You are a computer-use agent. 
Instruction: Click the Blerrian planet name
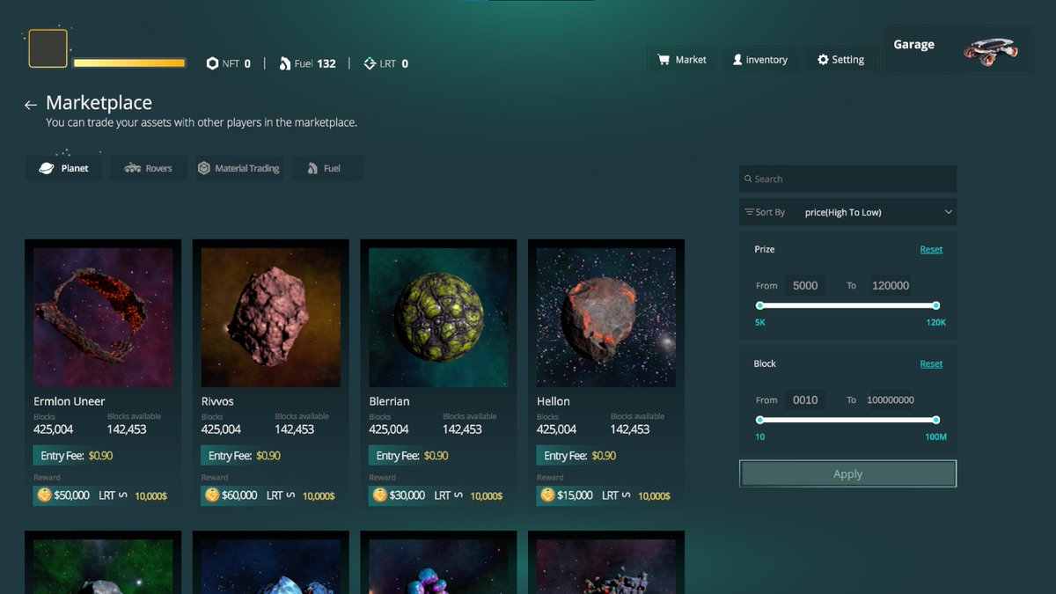point(389,401)
